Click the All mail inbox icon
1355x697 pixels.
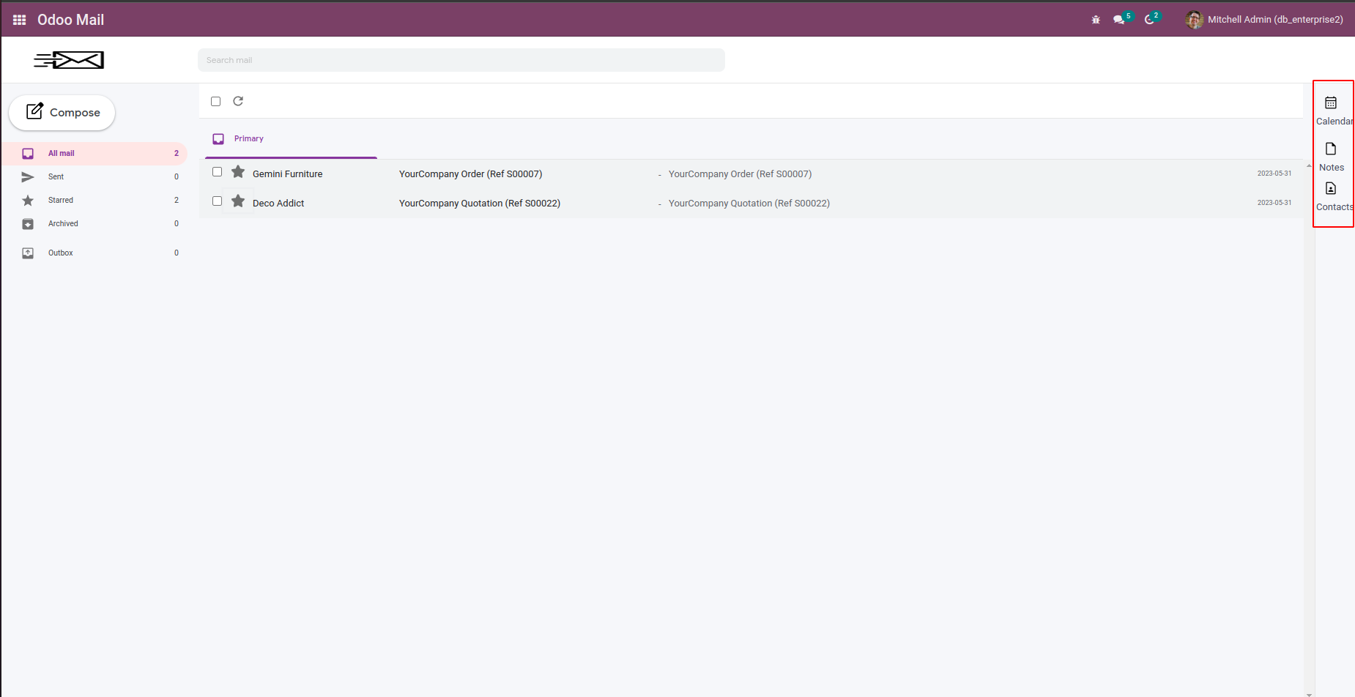[28, 153]
